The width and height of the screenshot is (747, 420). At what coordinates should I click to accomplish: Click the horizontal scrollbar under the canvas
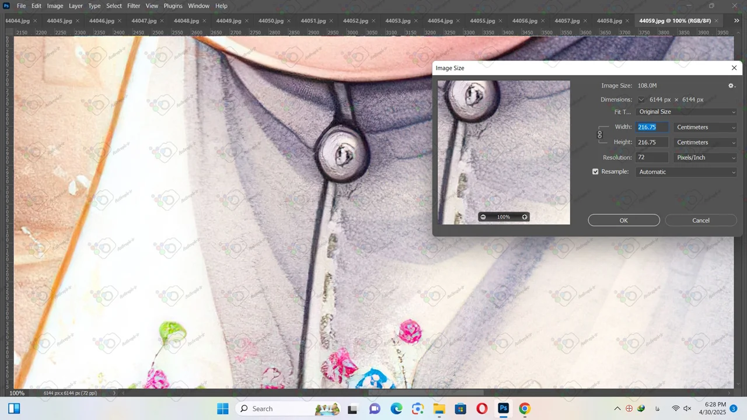click(x=426, y=393)
